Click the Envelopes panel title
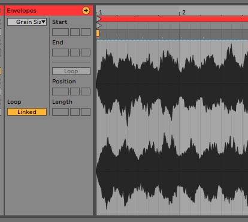Viewport: 248px width, 222px height. [22, 11]
